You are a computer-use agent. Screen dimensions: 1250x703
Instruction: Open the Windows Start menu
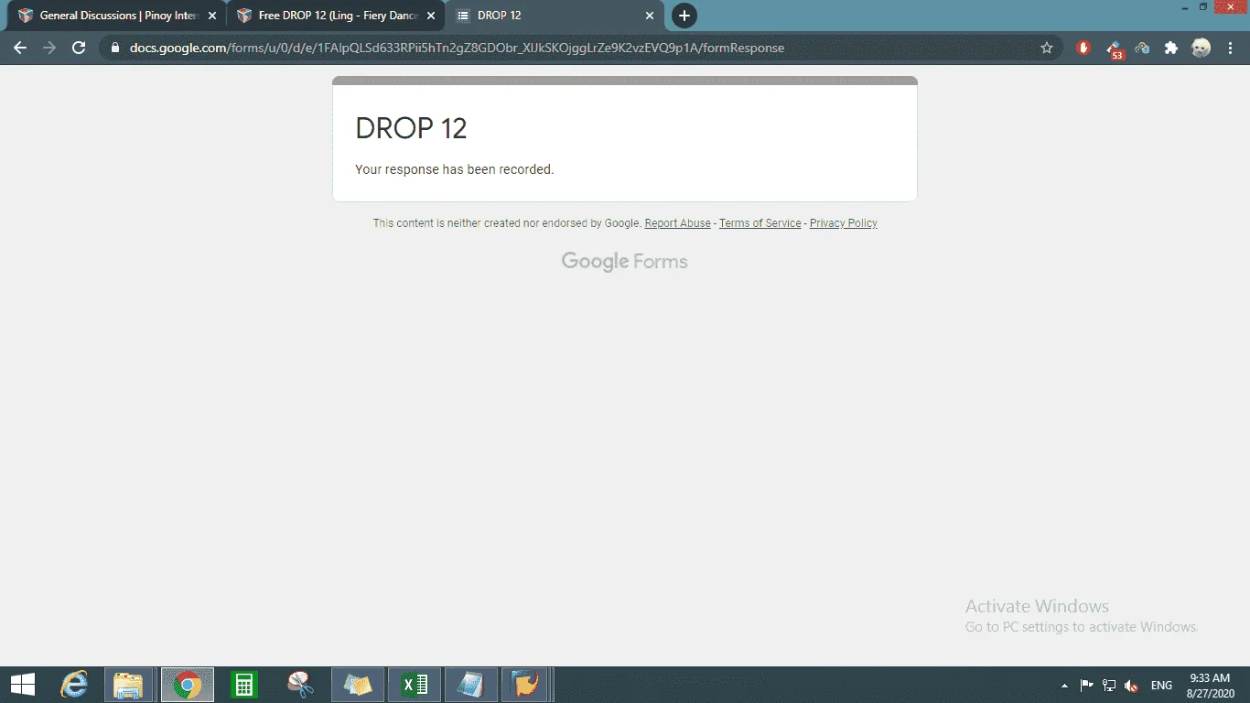pyautogui.click(x=22, y=685)
